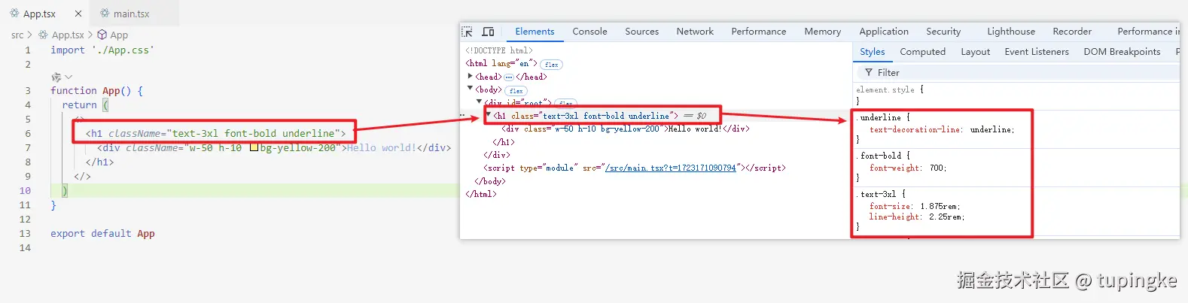Toggle the flex badge next to body
This screenshot has width=1188, height=303.
click(x=516, y=91)
